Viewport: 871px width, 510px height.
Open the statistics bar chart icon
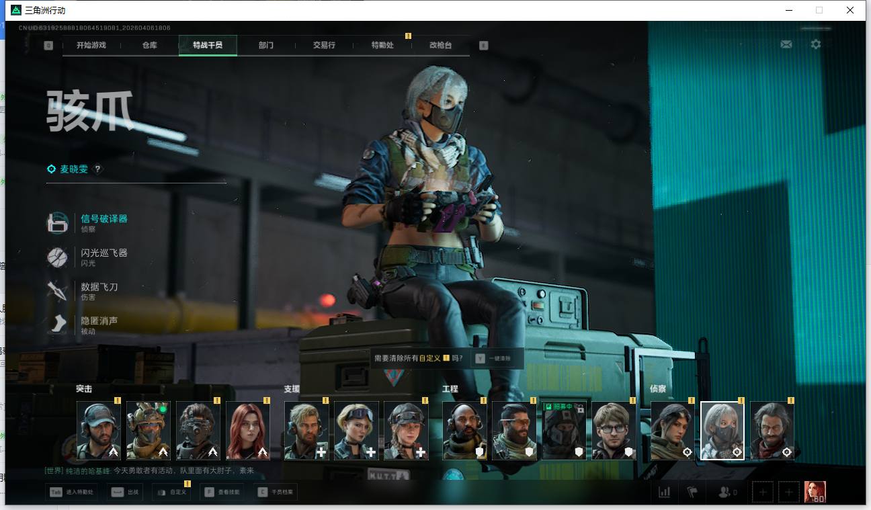tap(664, 493)
